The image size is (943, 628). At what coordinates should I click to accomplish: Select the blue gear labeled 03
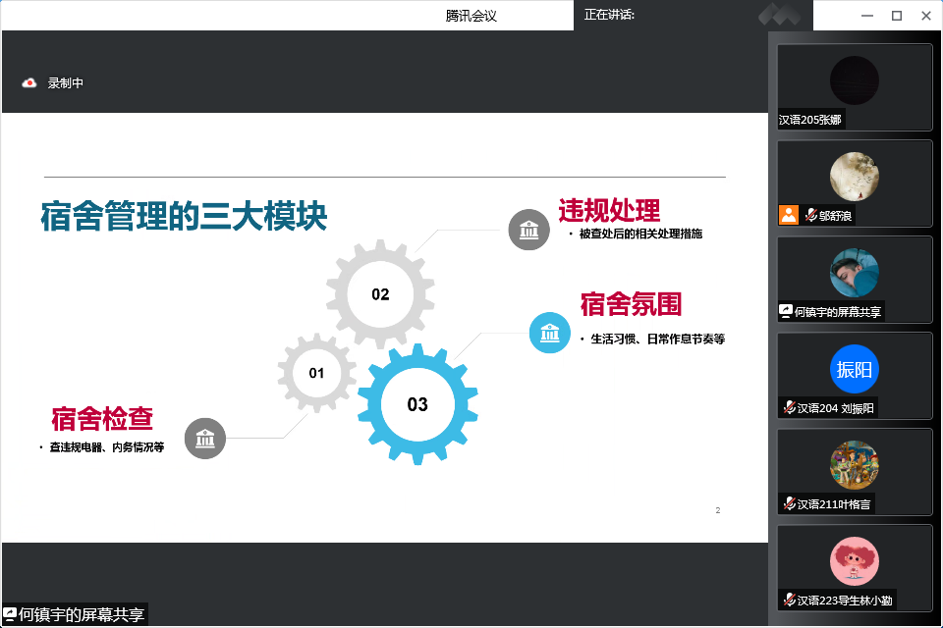[417, 404]
